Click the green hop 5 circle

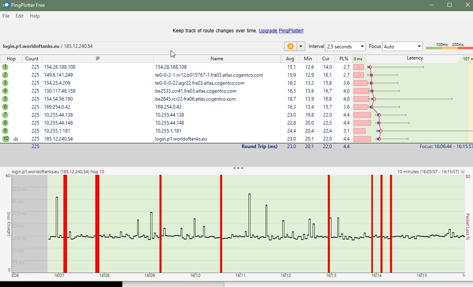point(5,99)
